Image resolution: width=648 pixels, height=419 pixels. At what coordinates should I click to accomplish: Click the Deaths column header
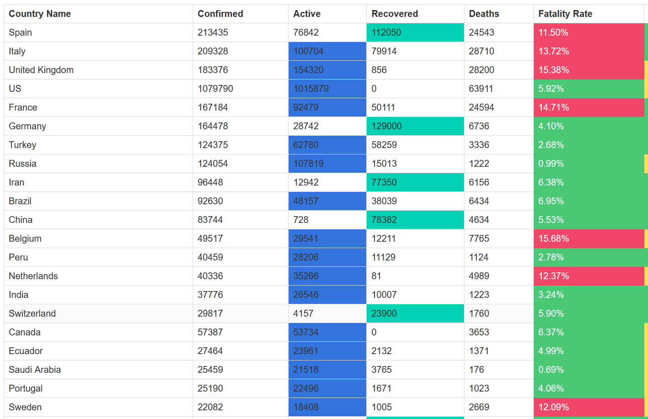coord(484,14)
